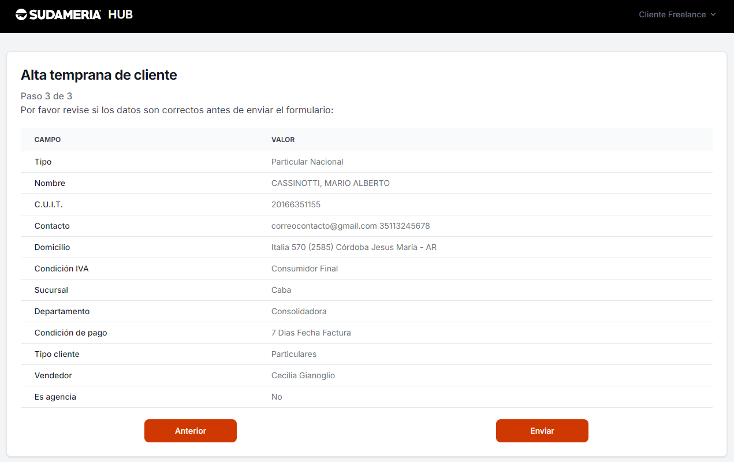
Task: Click the 'Paso 3 de 3' step indicator
Action: pos(46,96)
